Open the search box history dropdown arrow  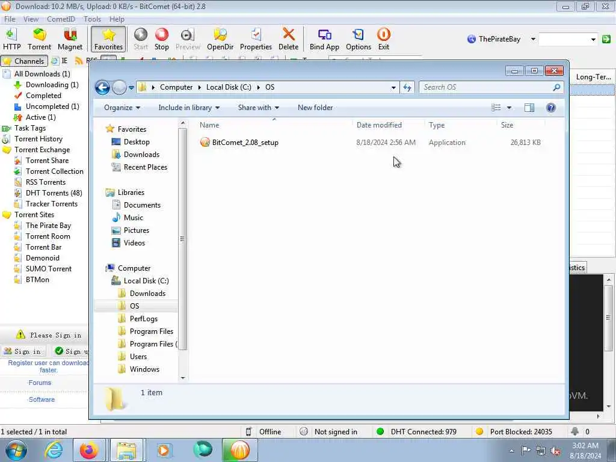(593, 39)
